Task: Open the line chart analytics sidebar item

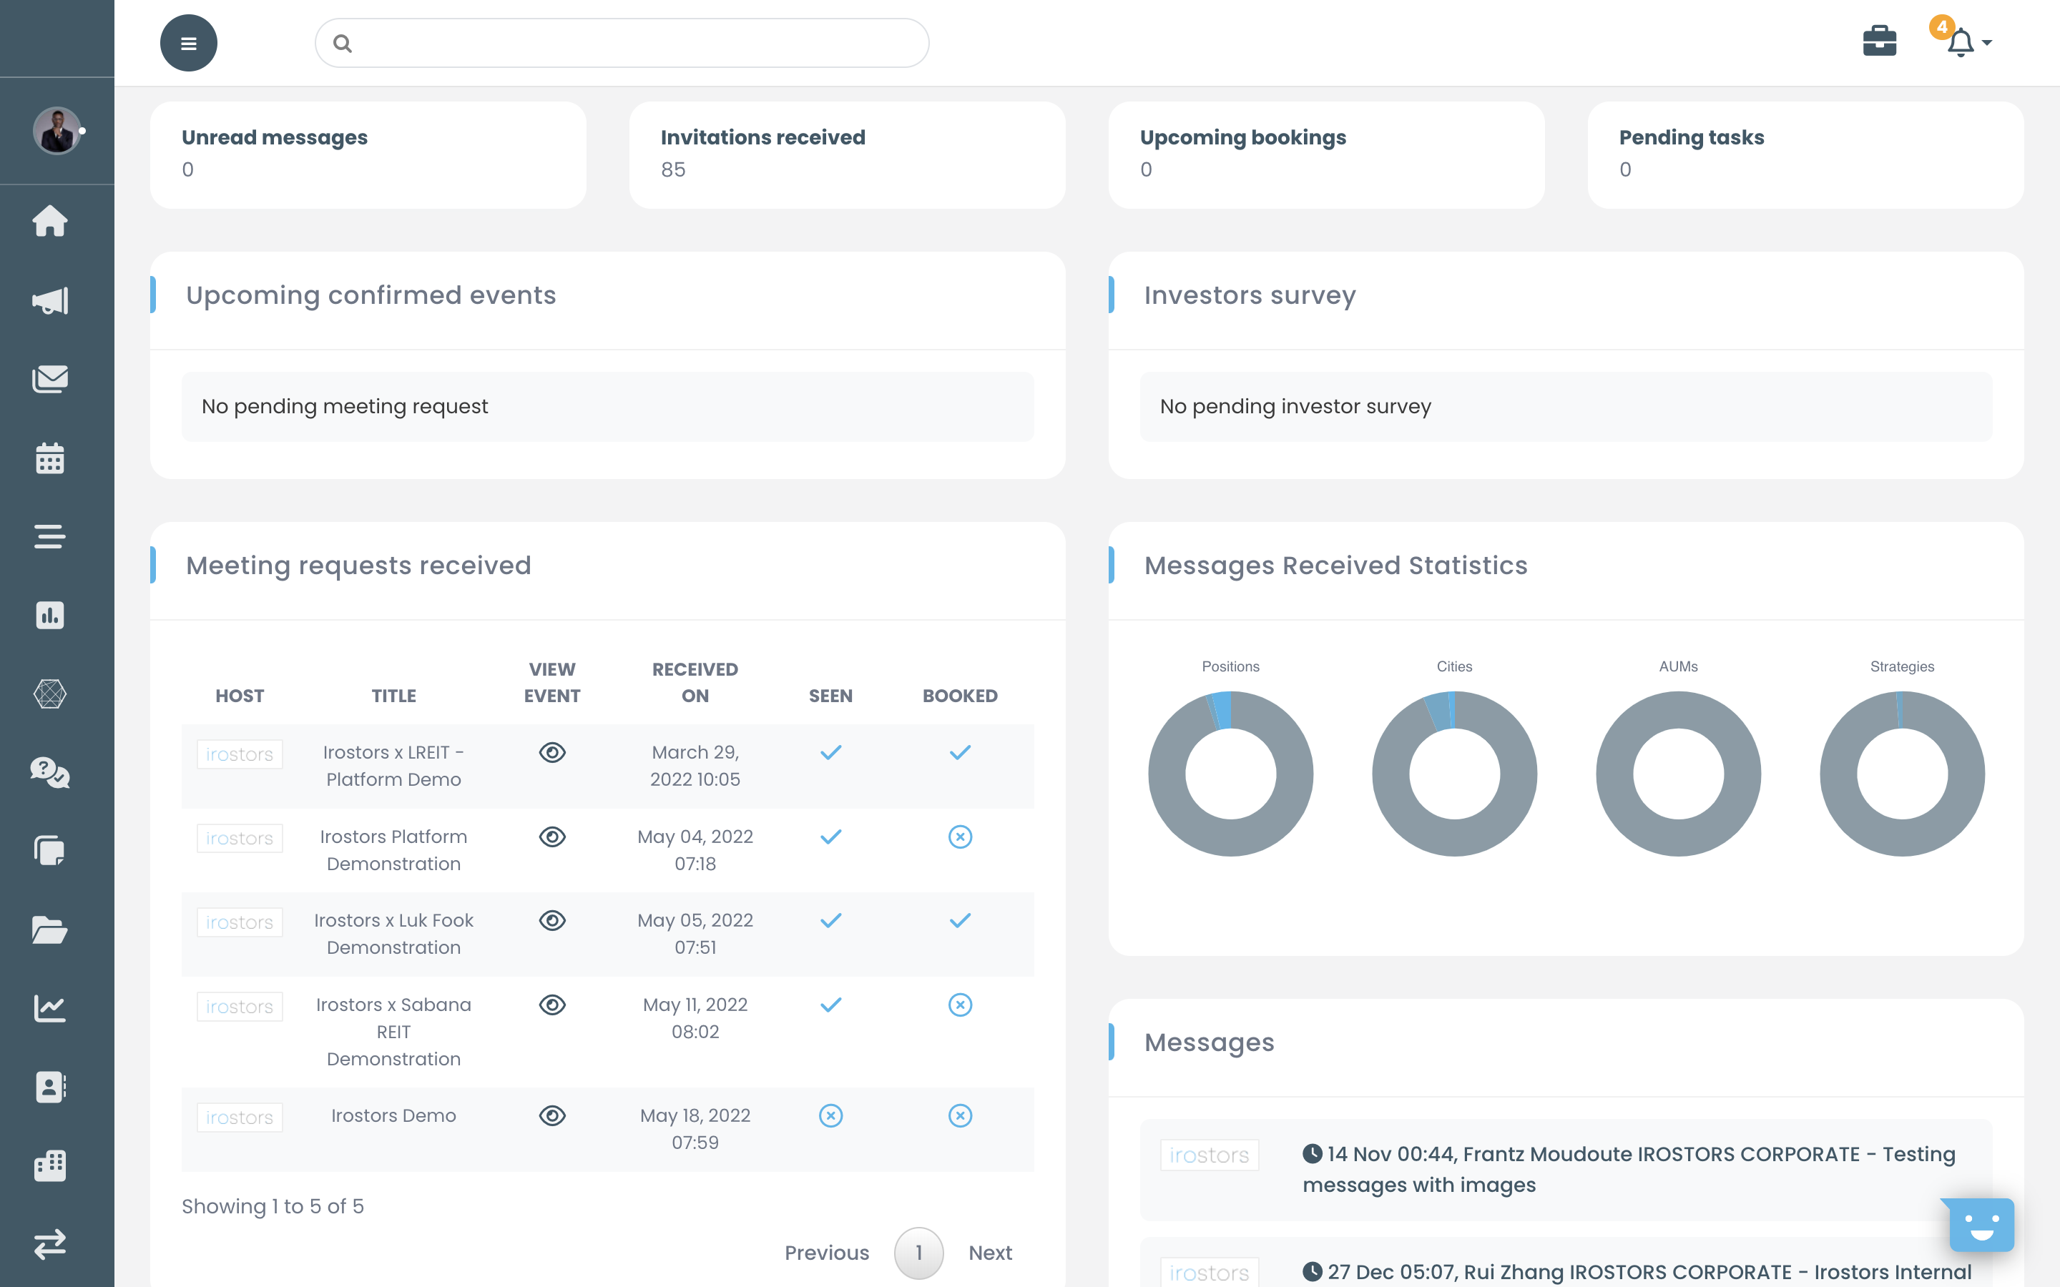Action: coord(50,1008)
